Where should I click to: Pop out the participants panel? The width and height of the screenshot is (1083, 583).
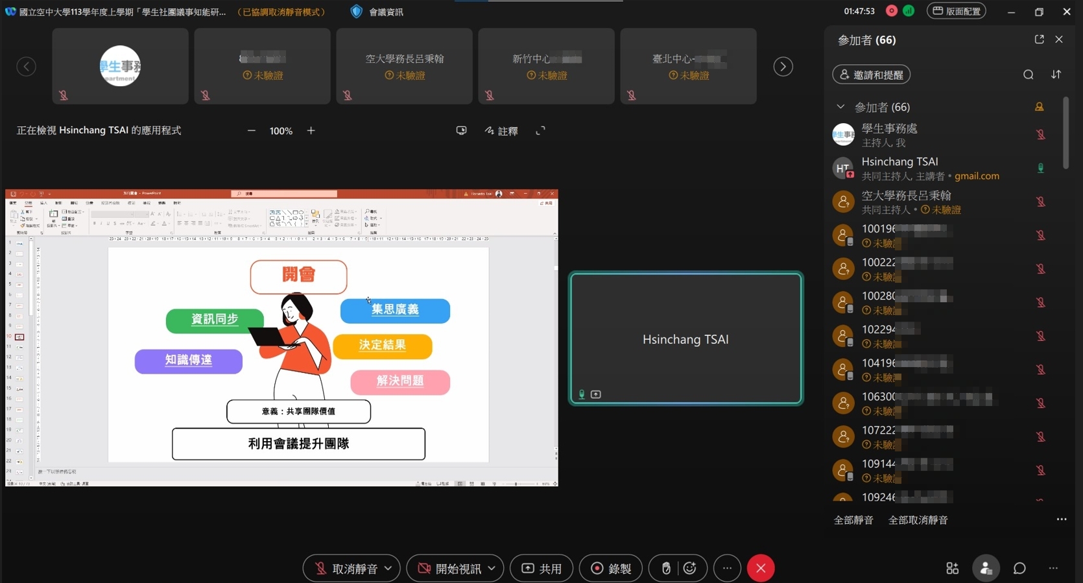click(1039, 40)
